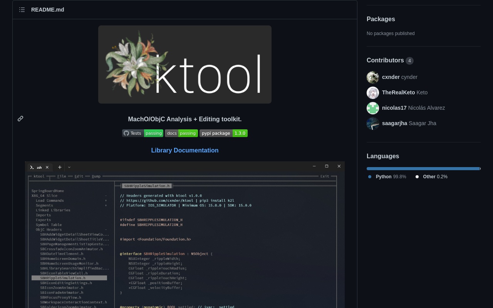The width and height of the screenshot is (493, 308).
Task: Select the SBHRippleSimulation.h tab
Action: click(147, 186)
